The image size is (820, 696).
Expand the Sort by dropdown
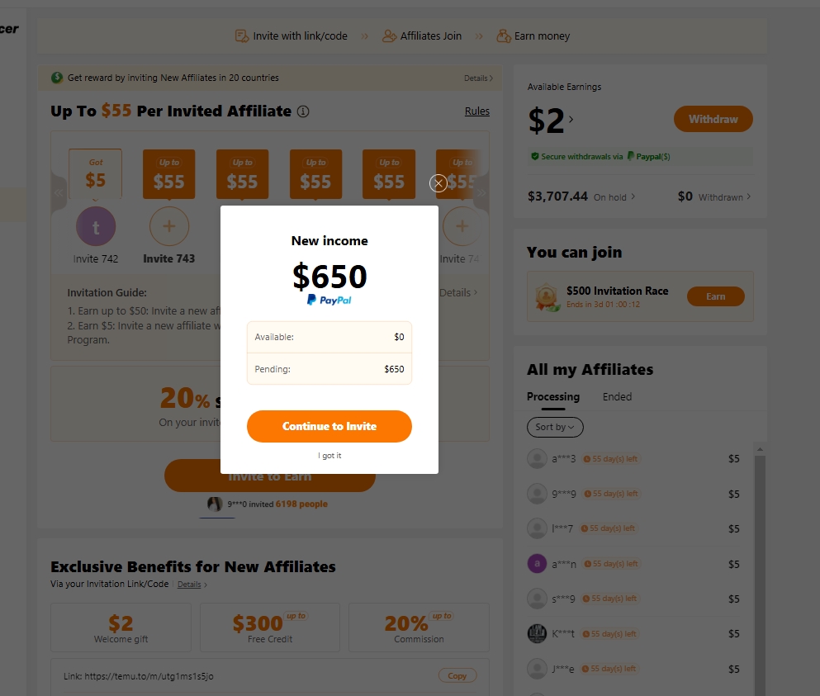tap(555, 427)
